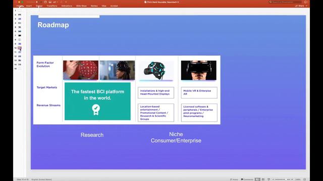Click the ribbon checkmark badge icon
This screenshot has width=323, height=181.
pos(96,110)
